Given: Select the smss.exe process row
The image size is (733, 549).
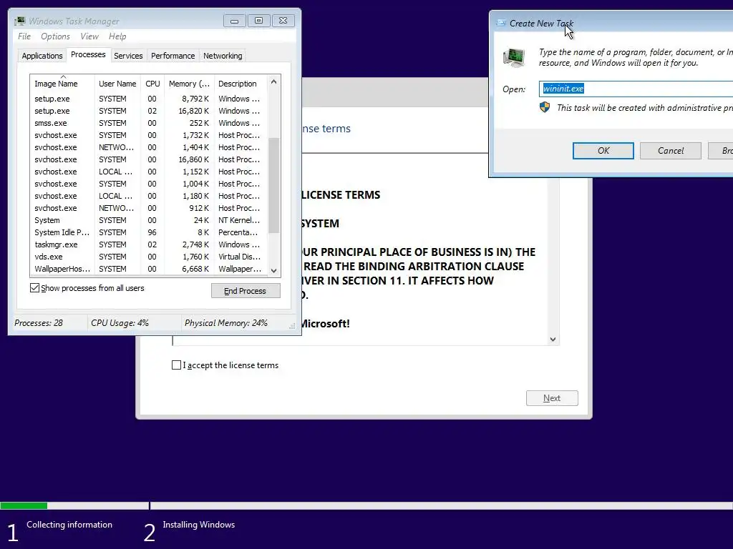Looking at the screenshot, I should [x=149, y=123].
